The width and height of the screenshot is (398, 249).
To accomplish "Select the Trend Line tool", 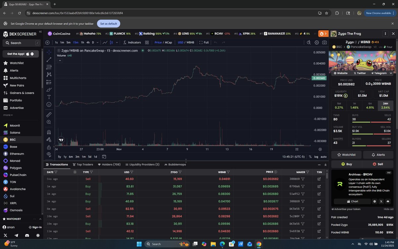I will (49, 60).
